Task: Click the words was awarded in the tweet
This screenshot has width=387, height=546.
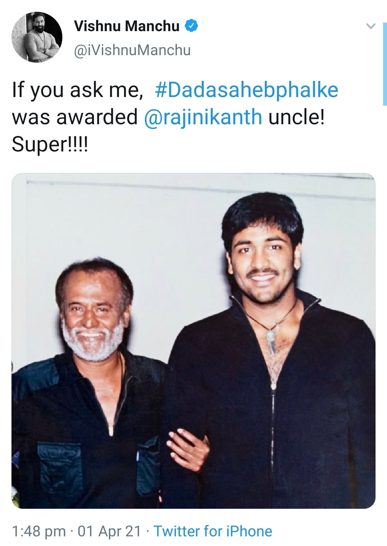Action: (75, 117)
